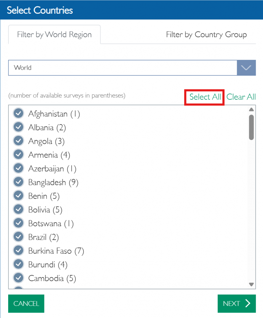
Task: Deselect Botswana
Action: tap(18, 223)
